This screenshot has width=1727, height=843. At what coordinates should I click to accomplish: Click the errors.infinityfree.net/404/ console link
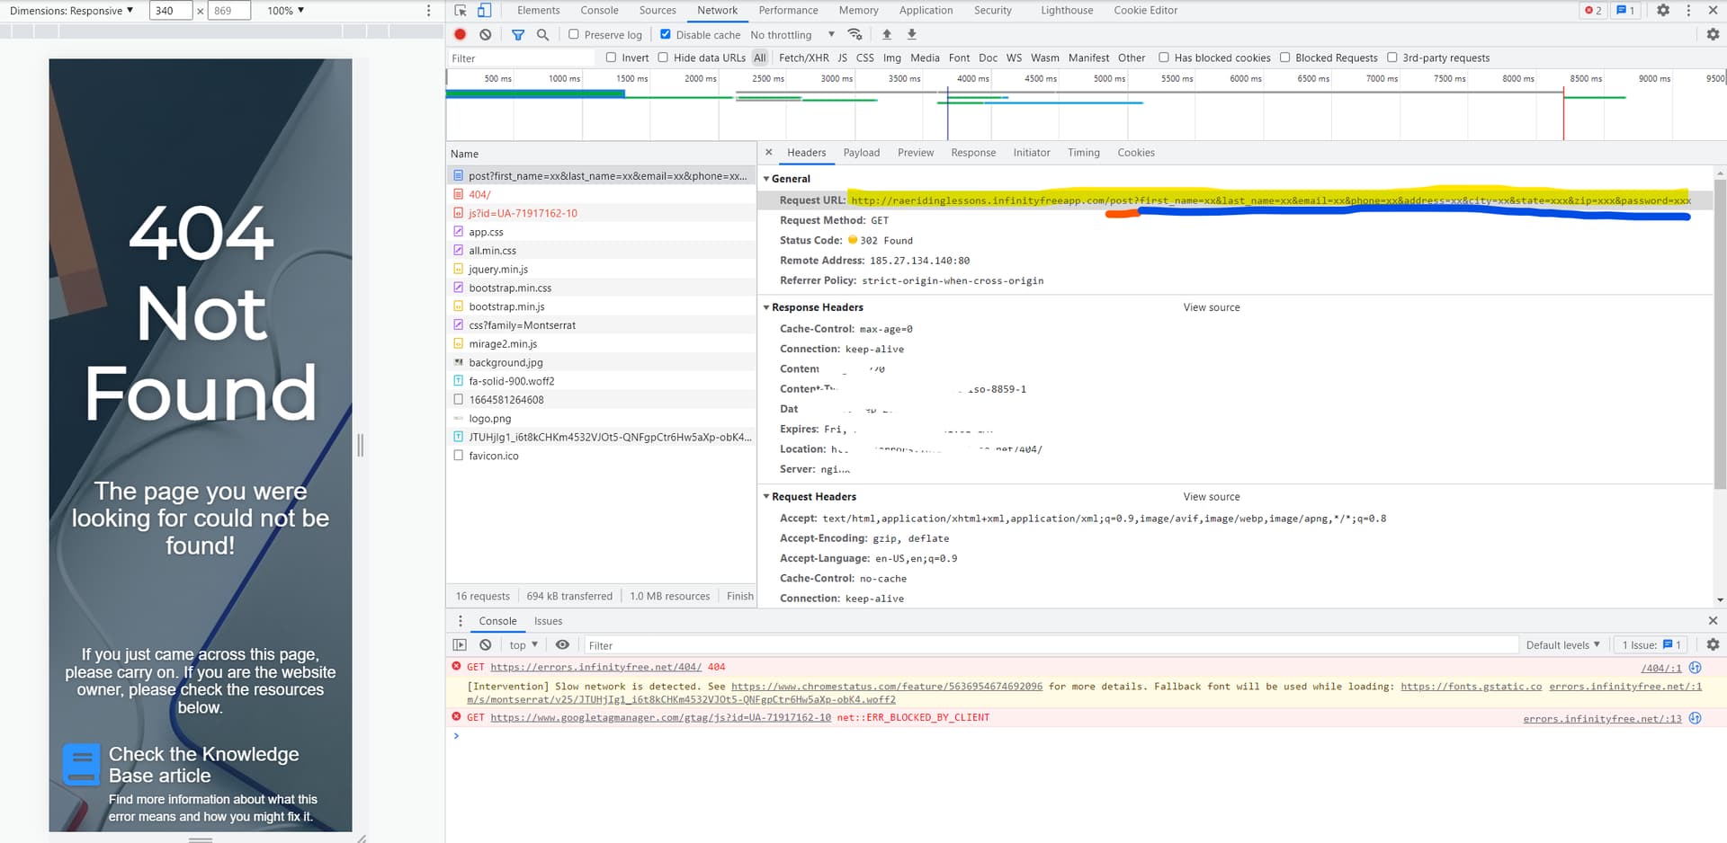click(x=595, y=667)
